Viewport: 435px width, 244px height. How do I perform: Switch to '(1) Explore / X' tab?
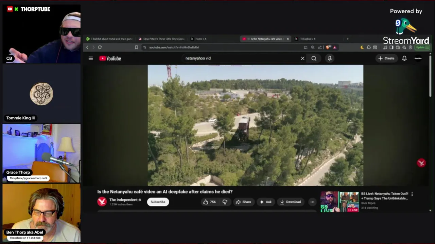click(317, 39)
